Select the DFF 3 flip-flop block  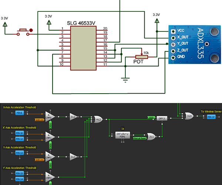click(162, 118)
